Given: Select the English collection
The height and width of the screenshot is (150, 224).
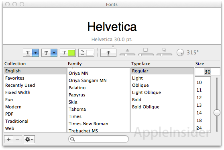Looking at the screenshot, I should (35, 71).
